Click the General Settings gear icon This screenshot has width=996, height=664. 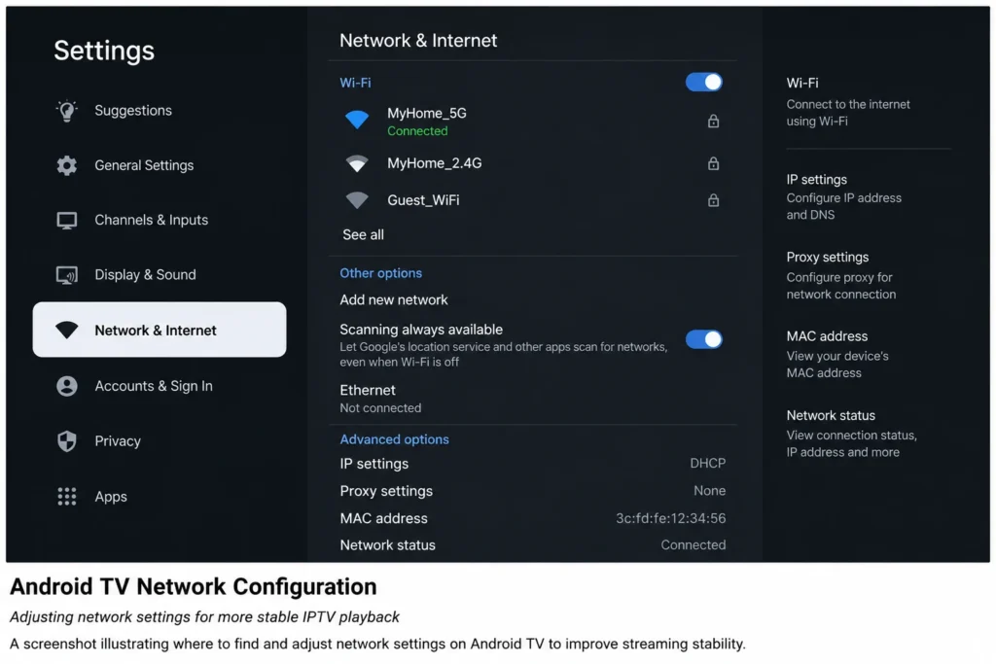(x=67, y=165)
